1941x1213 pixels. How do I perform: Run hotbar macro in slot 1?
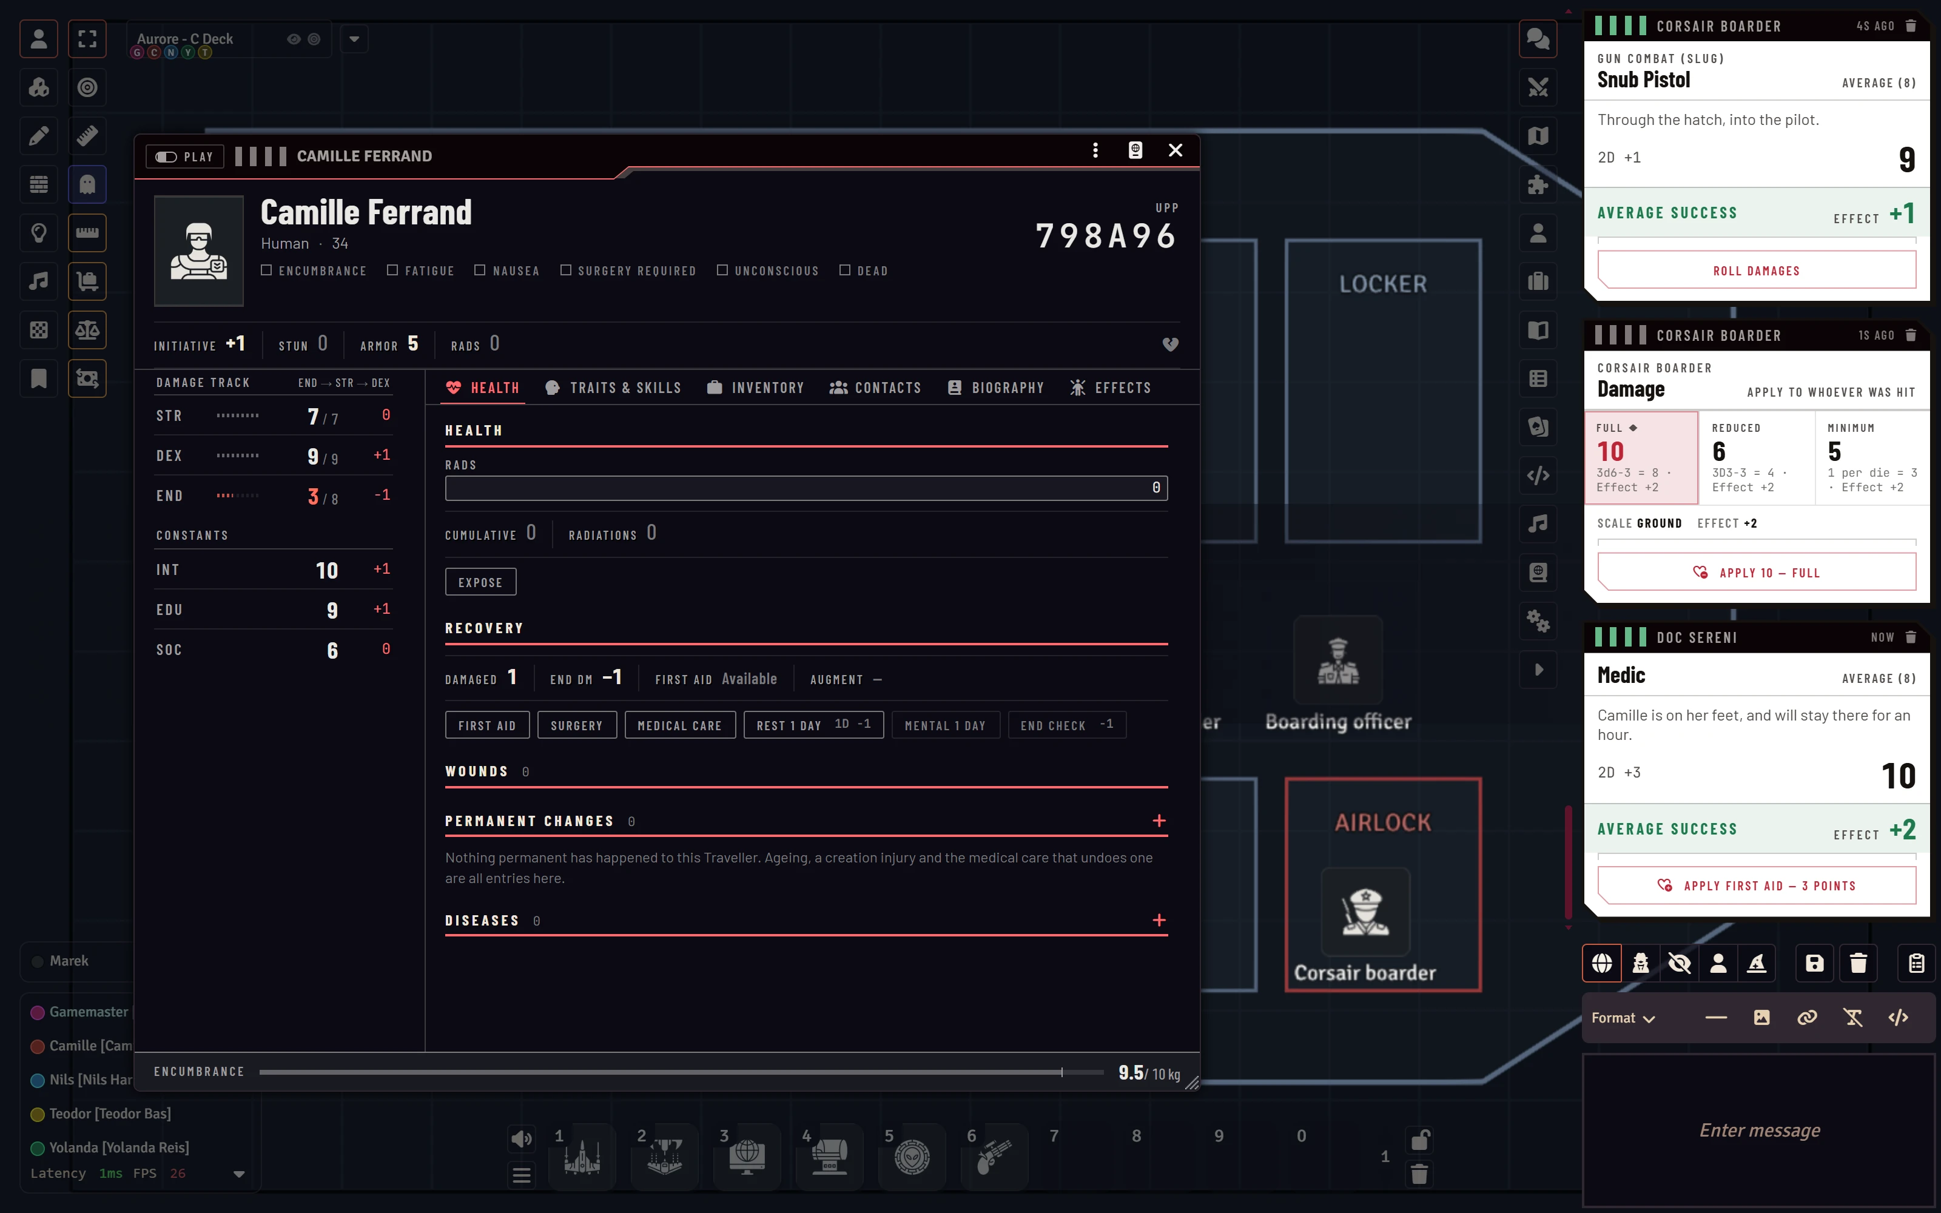coord(582,1157)
